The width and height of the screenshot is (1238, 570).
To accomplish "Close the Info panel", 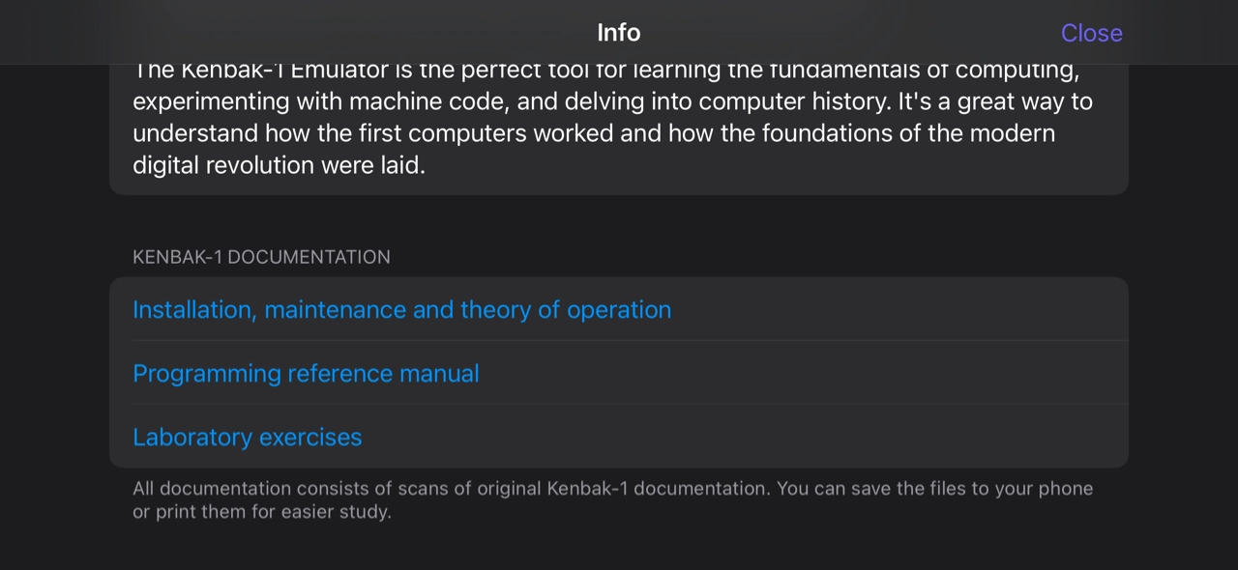I will (1091, 33).
